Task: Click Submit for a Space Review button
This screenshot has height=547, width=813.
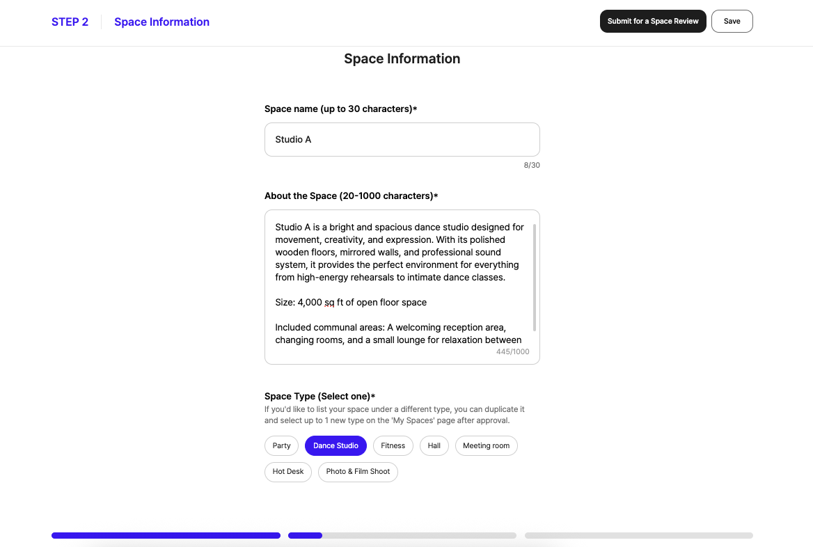Action: [x=653, y=22]
